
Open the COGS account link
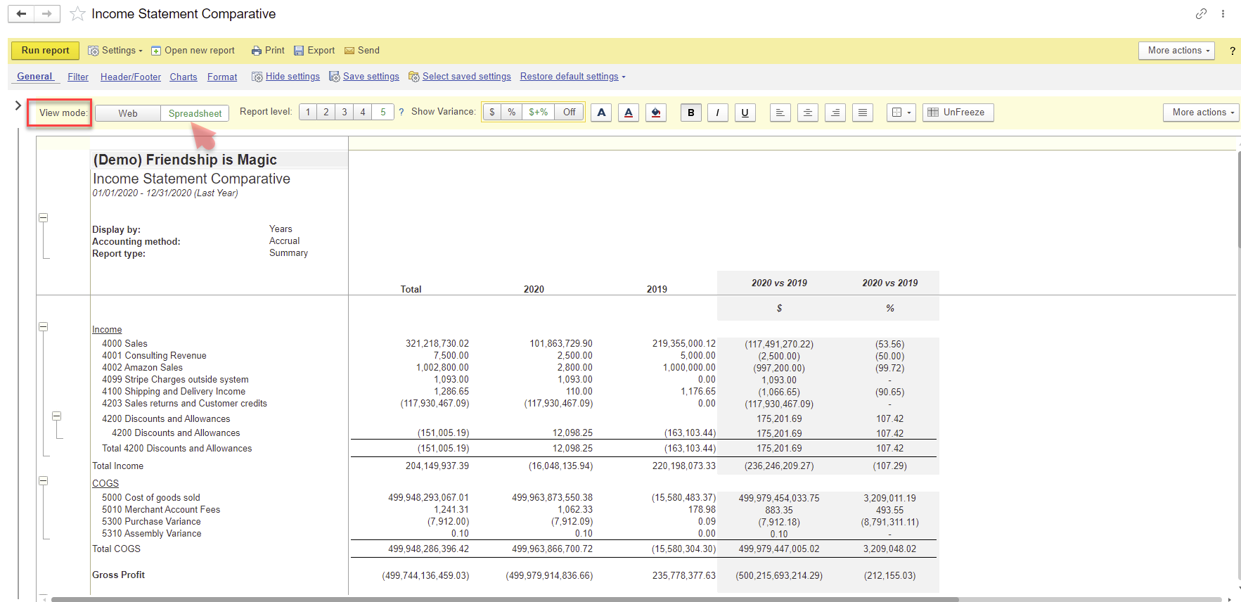tap(105, 484)
